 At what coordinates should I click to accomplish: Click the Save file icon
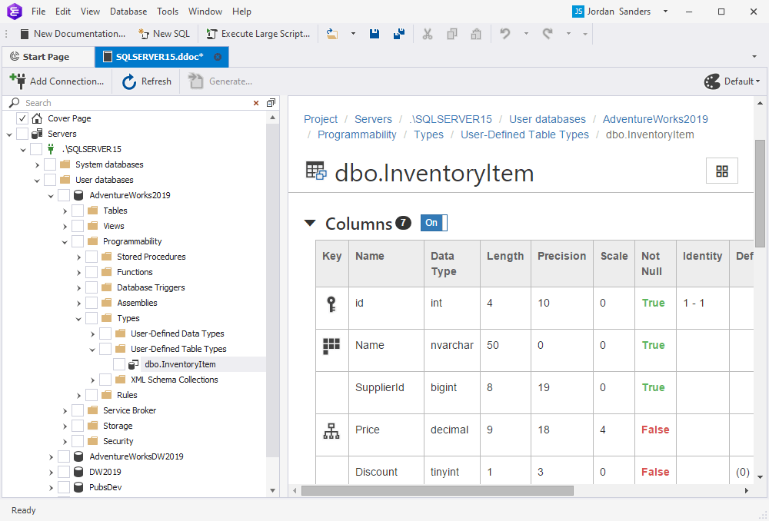click(375, 34)
